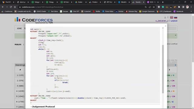Switch to the DCD tab

tap(153, 2)
